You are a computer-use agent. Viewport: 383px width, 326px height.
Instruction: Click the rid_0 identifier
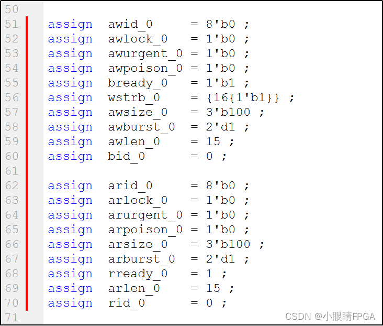click(126, 303)
